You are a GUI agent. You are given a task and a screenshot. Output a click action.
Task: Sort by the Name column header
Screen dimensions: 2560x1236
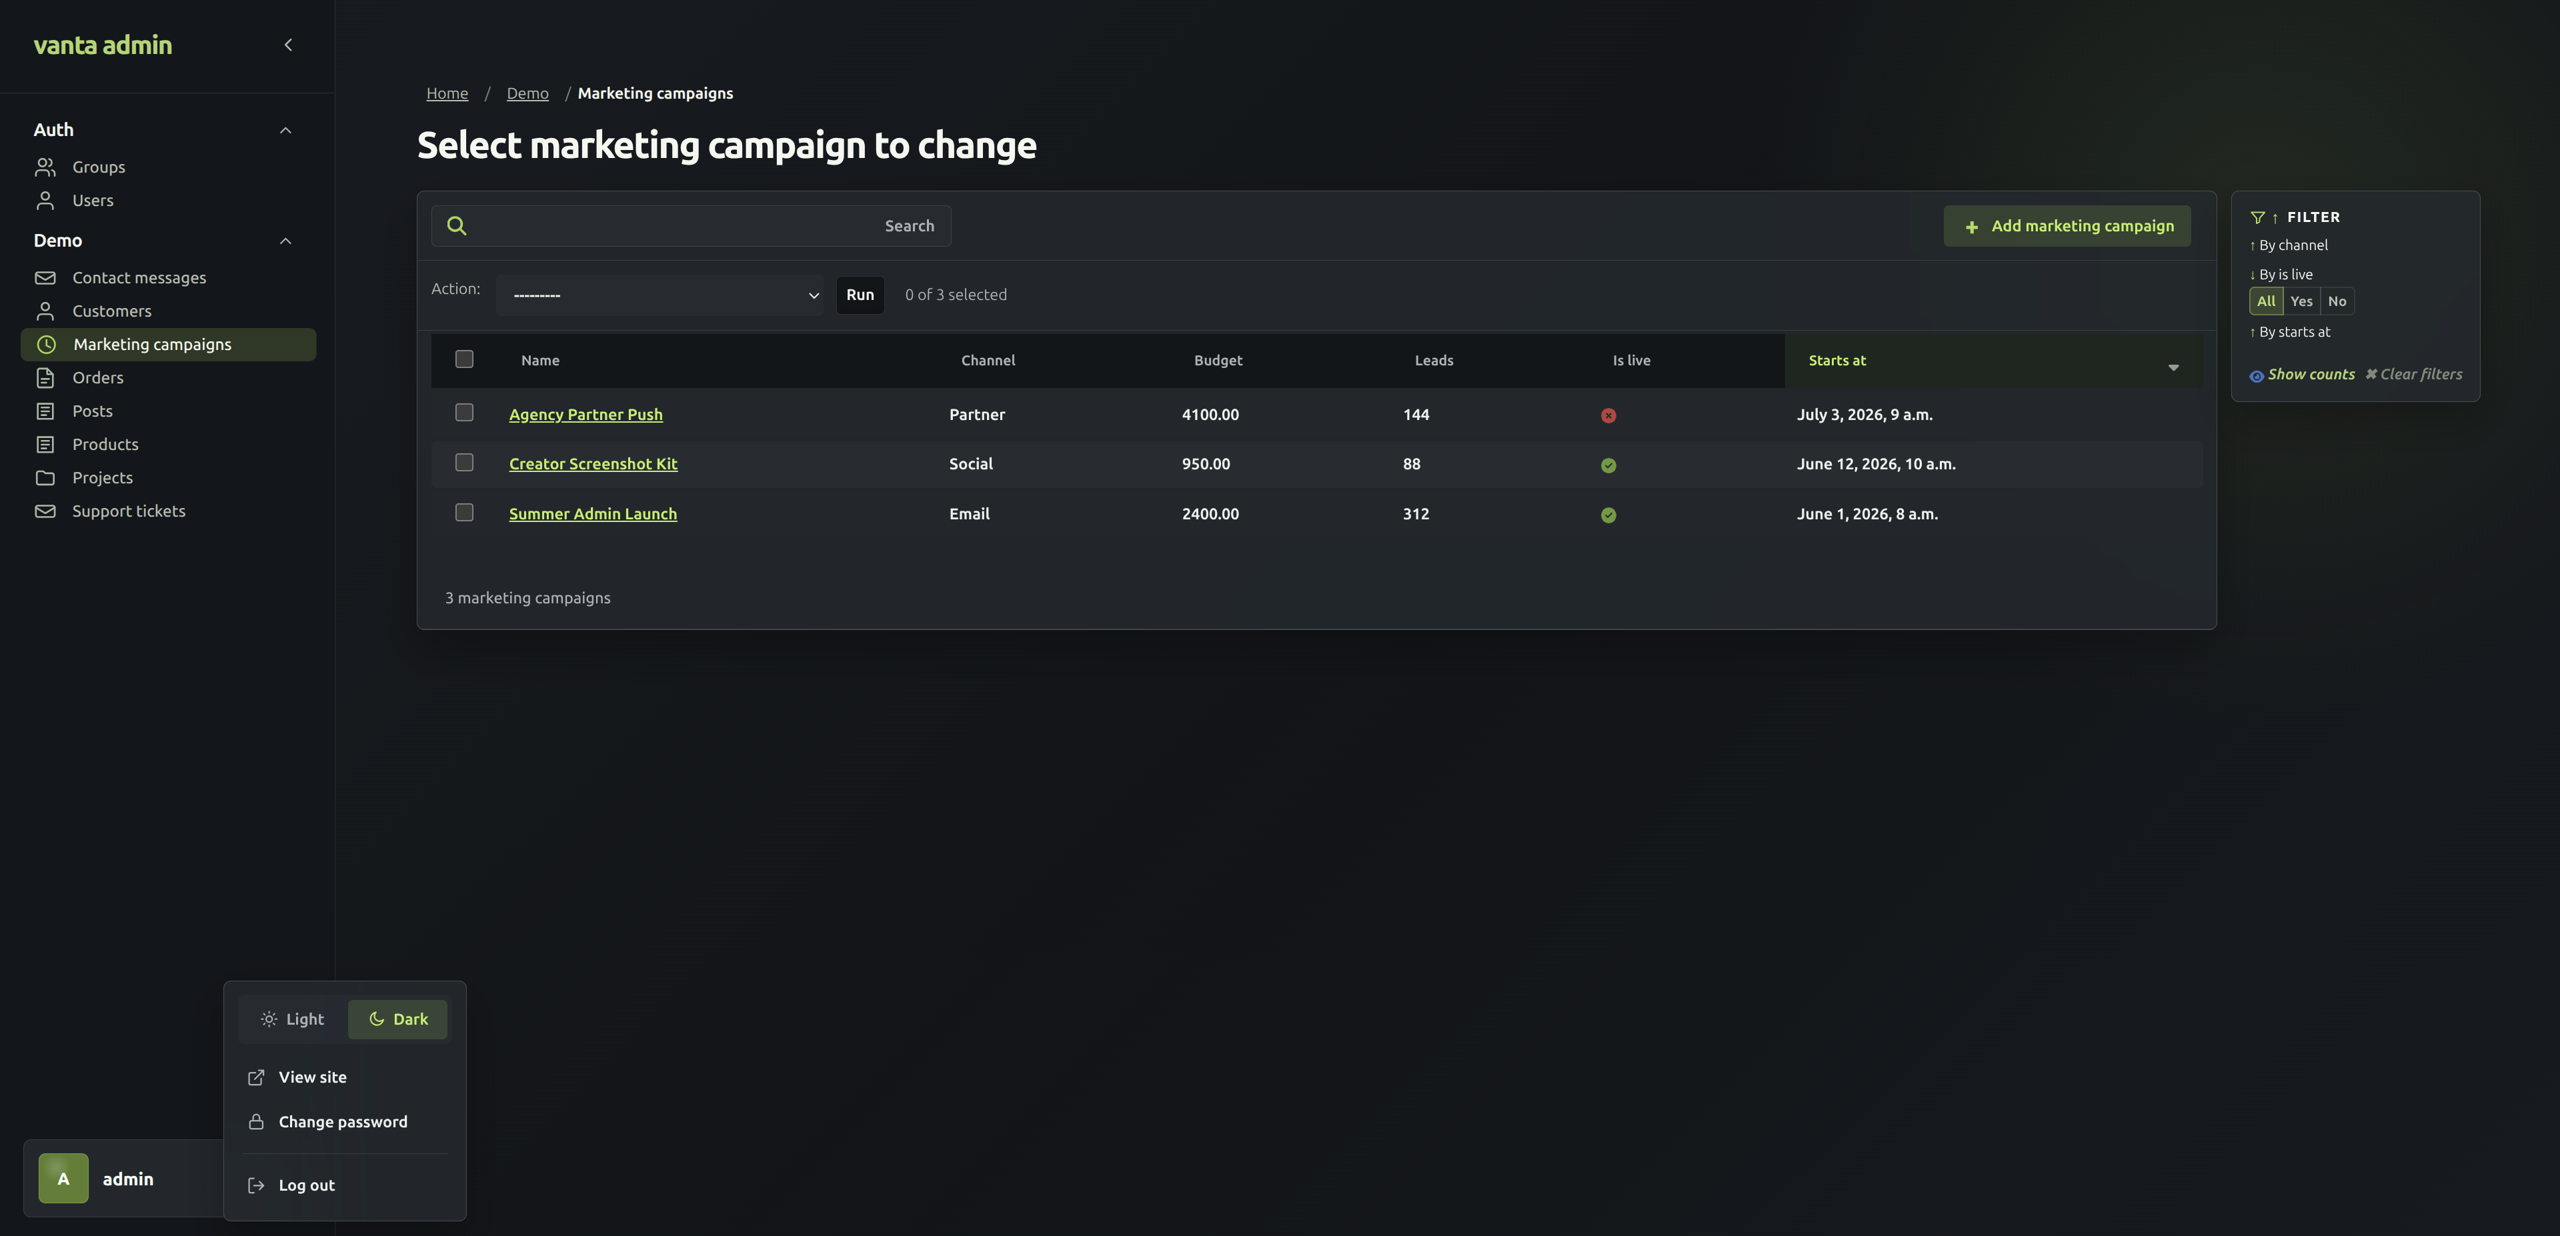pos(539,361)
